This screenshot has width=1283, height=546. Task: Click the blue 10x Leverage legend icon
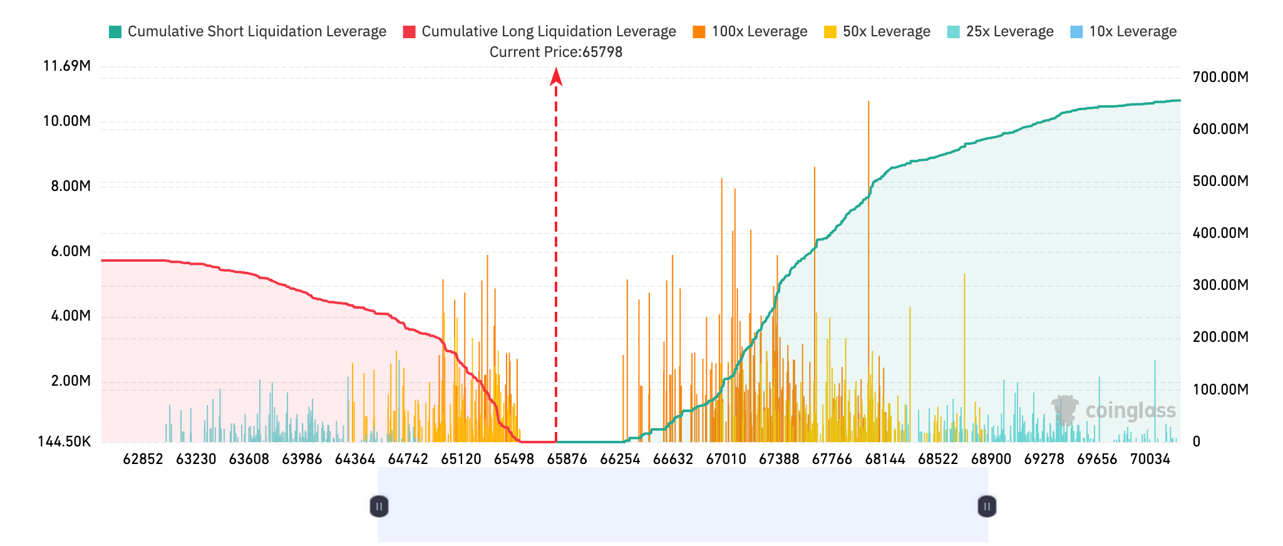pos(1076,32)
